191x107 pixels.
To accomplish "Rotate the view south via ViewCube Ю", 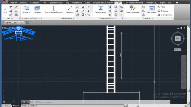I will [x=178, y=45].
